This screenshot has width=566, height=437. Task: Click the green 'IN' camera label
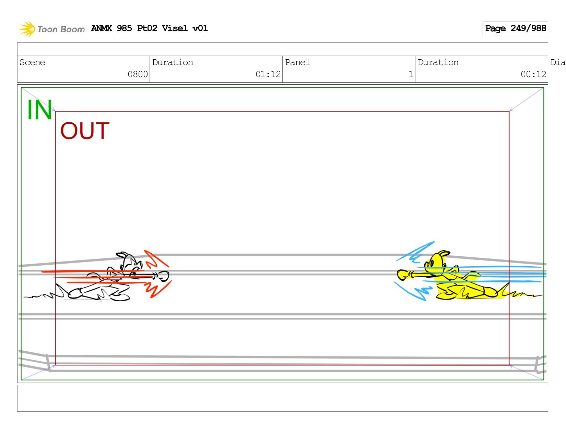[39, 110]
